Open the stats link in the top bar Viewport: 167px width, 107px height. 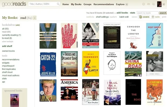click(x=132, y=13)
